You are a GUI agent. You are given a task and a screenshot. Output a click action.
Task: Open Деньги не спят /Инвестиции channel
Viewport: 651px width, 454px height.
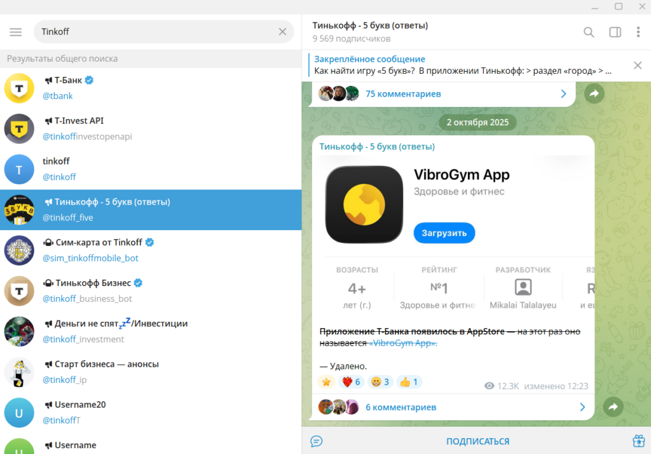(151, 331)
